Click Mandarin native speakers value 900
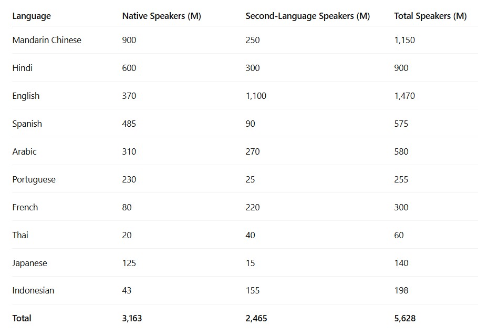The height and width of the screenshot is (335, 478). pos(129,40)
